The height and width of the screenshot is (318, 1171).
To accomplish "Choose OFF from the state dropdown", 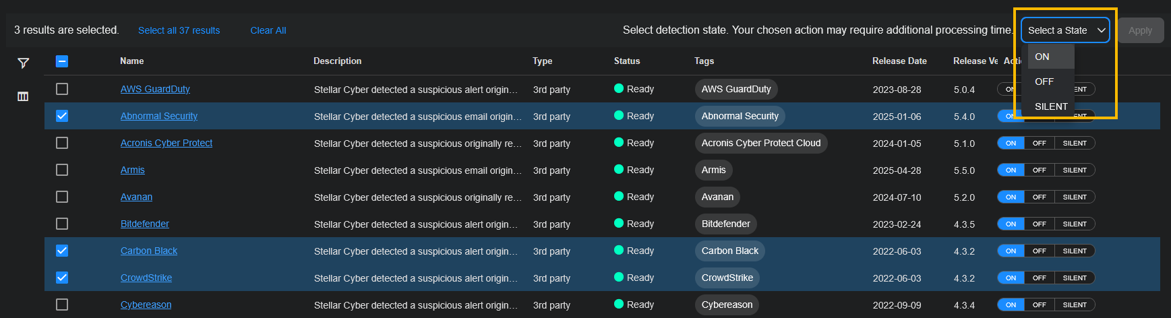I will [x=1044, y=82].
